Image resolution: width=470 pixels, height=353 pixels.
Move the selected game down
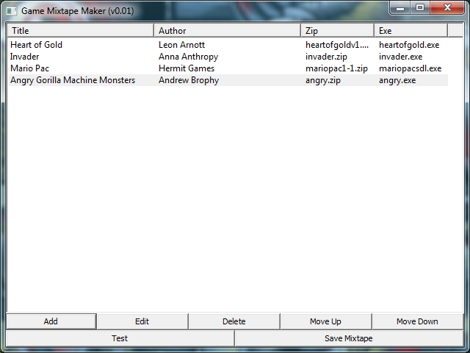[417, 321]
